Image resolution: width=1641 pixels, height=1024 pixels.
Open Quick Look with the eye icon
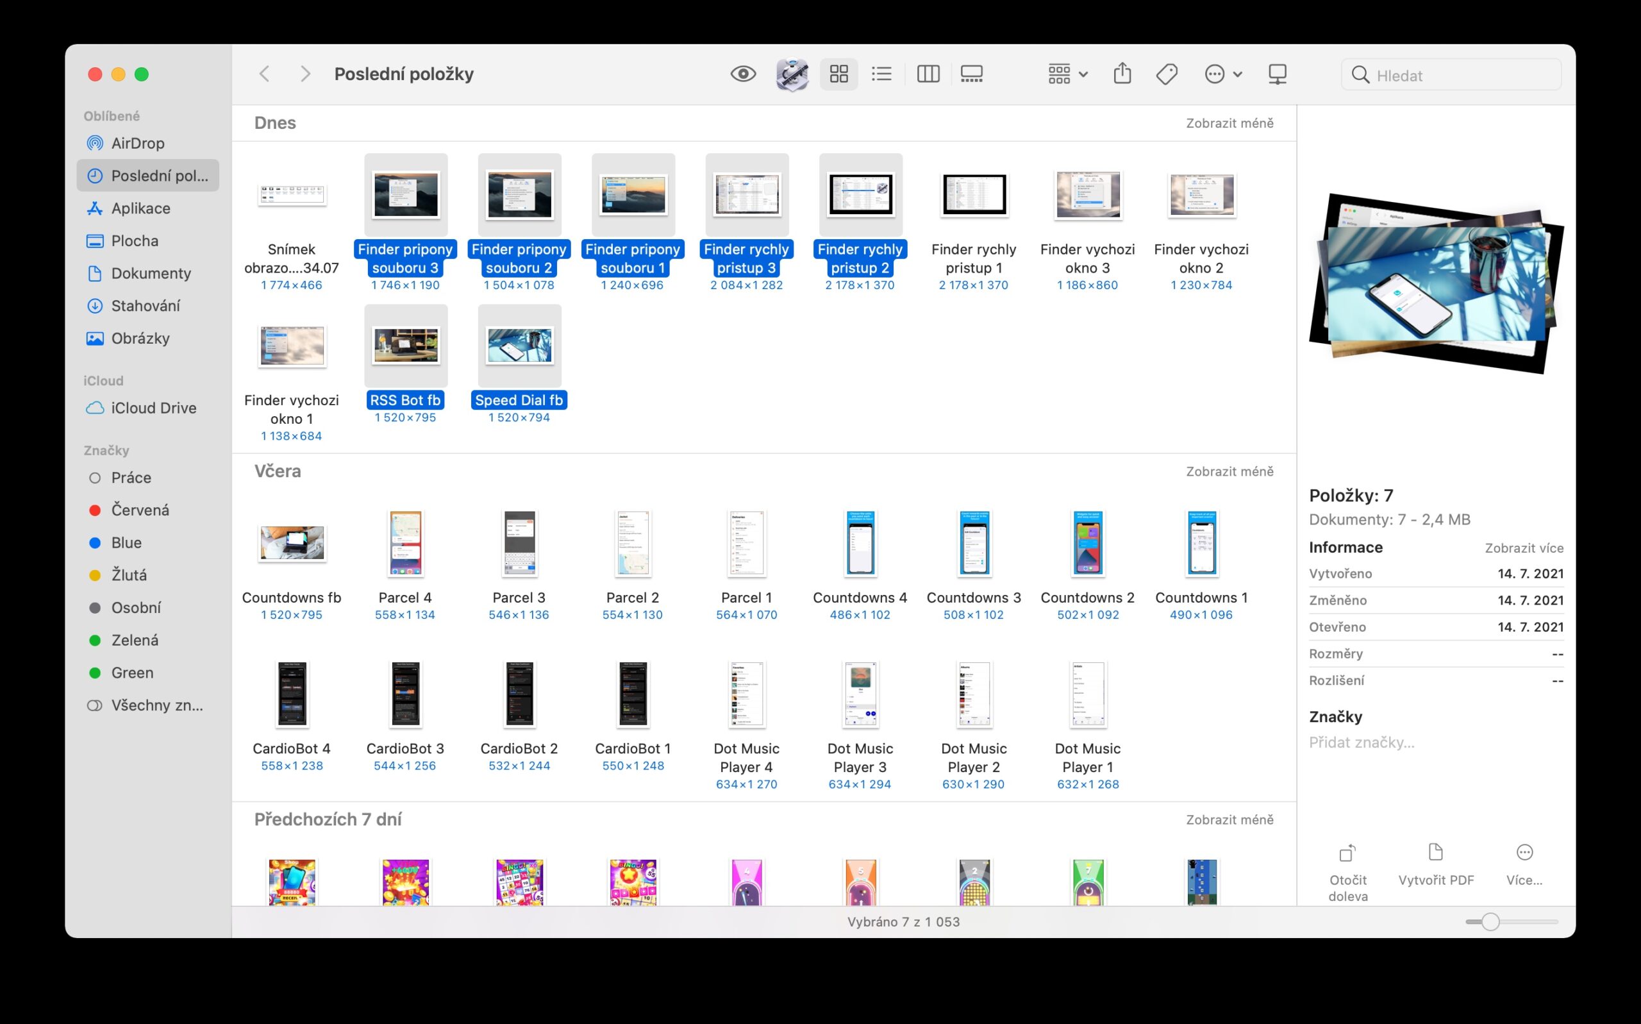(x=743, y=74)
